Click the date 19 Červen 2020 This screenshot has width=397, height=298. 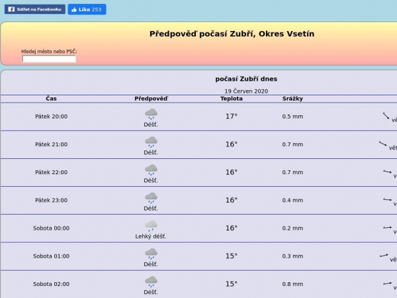click(246, 91)
